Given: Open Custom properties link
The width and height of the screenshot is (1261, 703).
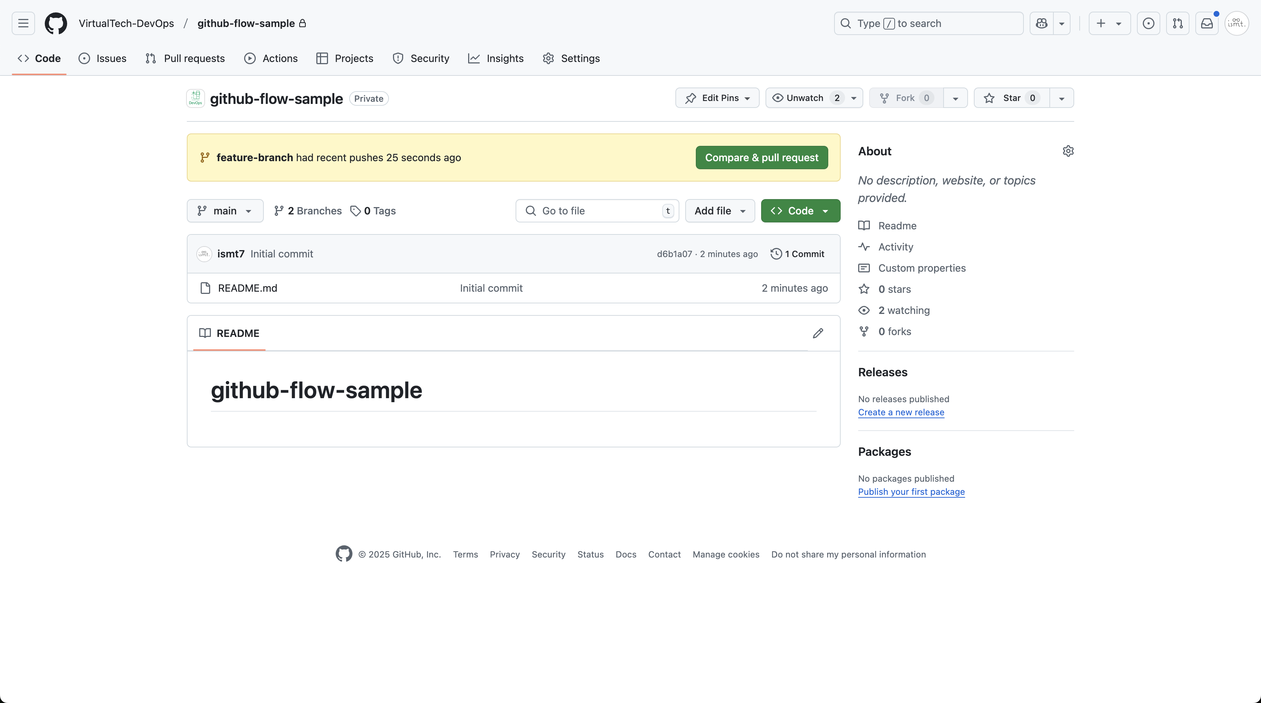Looking at the screenshot, I should [x=912, y=268].
